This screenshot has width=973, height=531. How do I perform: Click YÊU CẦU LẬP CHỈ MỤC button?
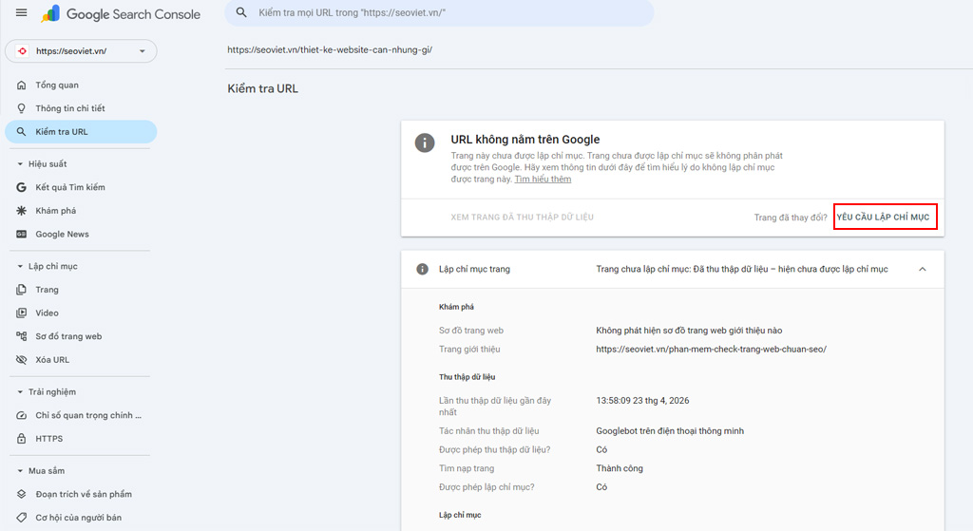point(883,218)
